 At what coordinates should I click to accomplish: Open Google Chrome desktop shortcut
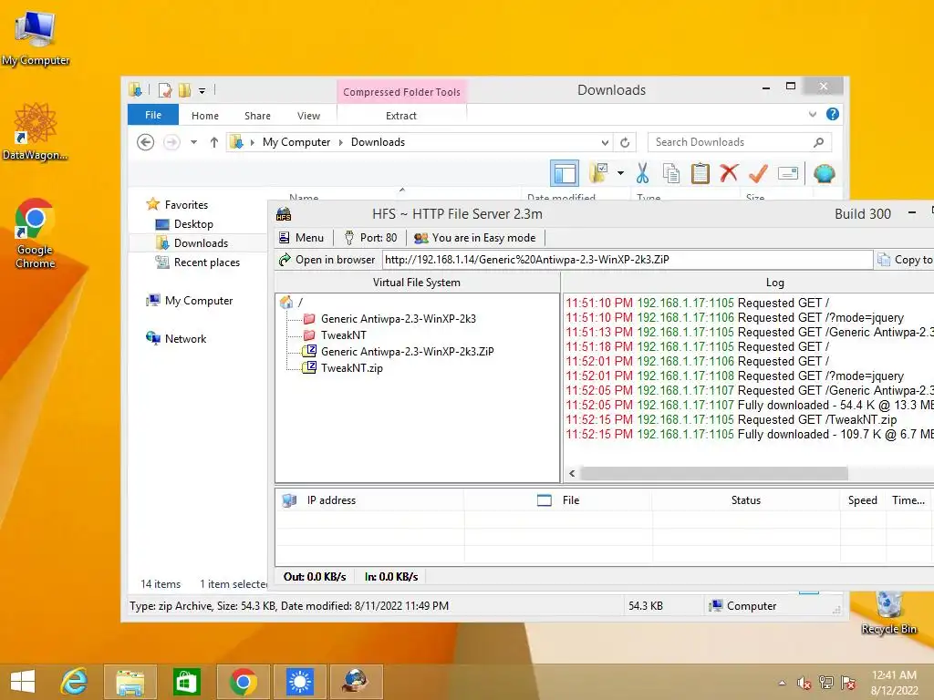[35, 233]
